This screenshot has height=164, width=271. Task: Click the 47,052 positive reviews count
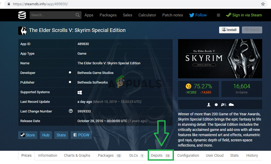pyautogui.click(x=192, y=92)
